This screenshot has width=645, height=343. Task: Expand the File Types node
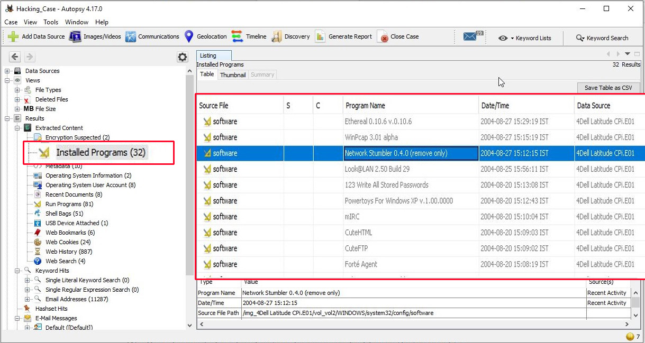17,90
